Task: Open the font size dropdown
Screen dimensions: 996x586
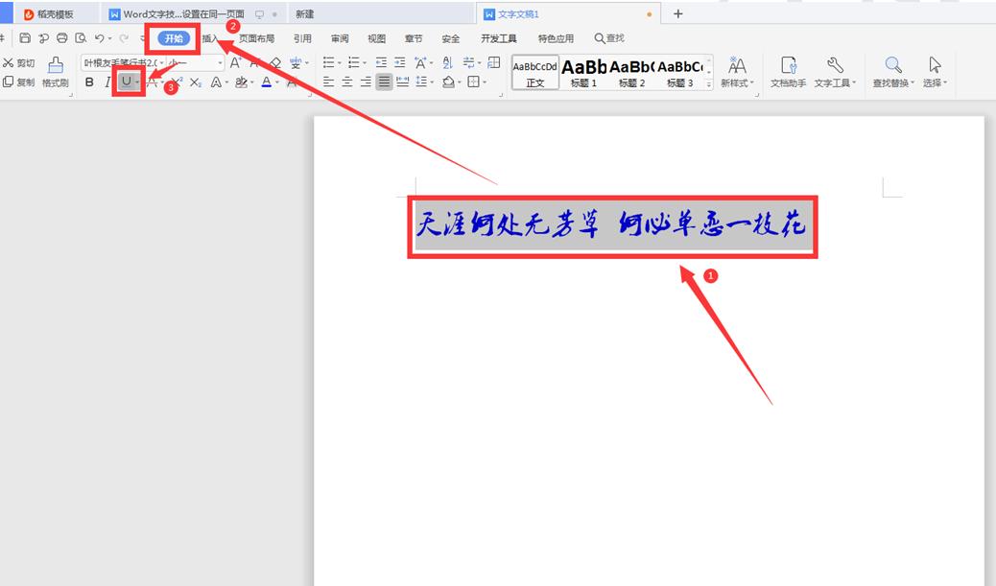Action: [x=219, y=62]
